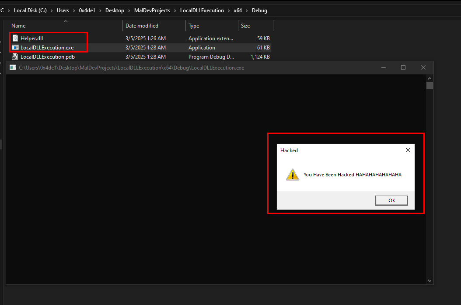Sort files by Name column header

pyautogui.click(x=18, y=26)
